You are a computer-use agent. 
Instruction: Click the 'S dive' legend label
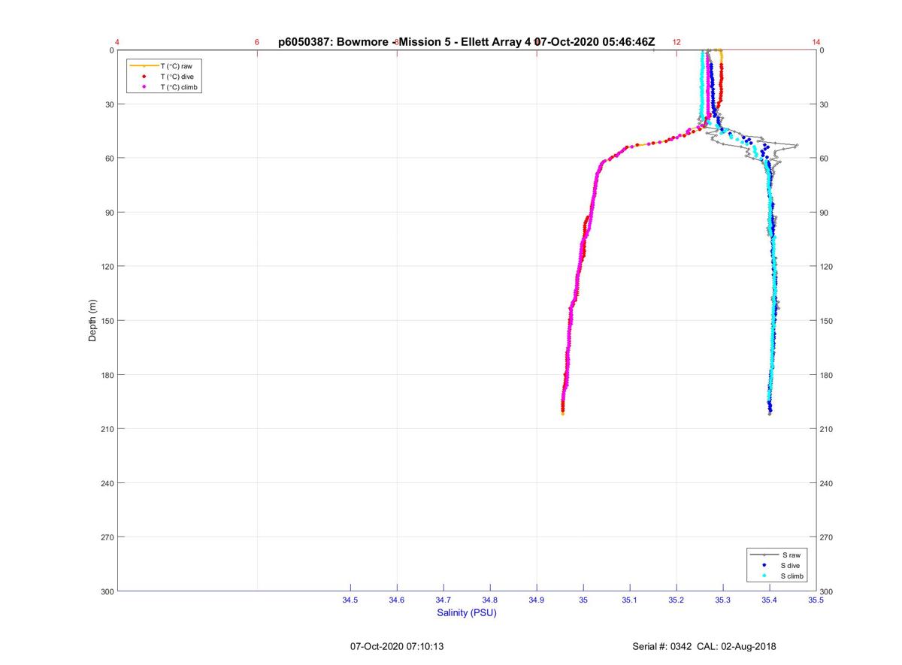(791, 565)
